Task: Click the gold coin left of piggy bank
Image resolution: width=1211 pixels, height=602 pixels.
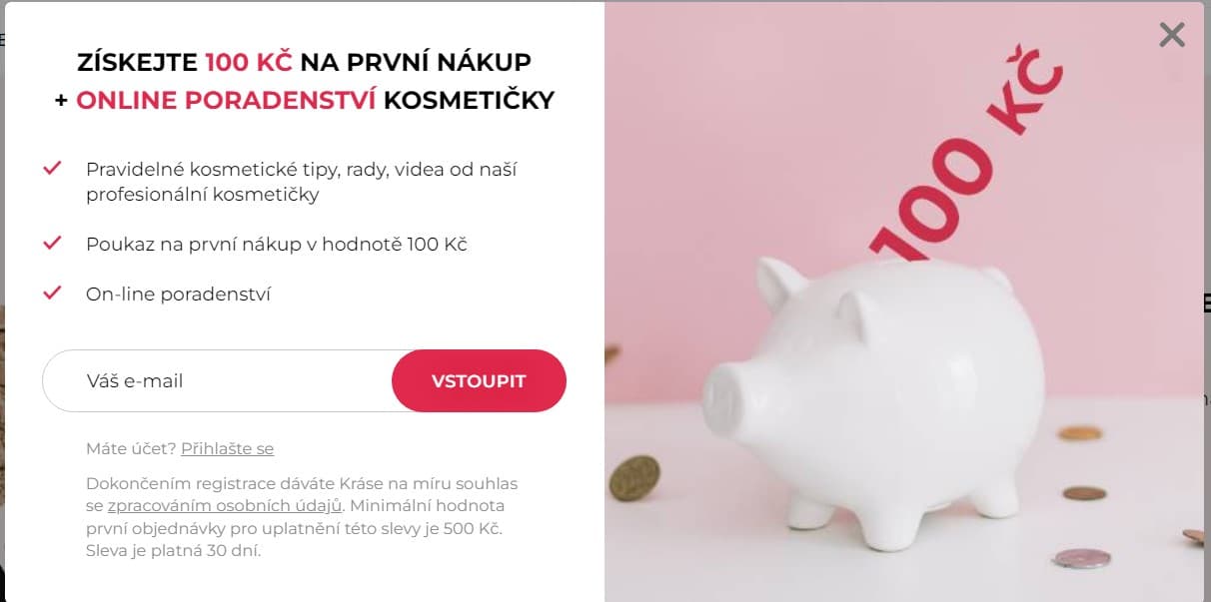Action: tap(634, 477)
